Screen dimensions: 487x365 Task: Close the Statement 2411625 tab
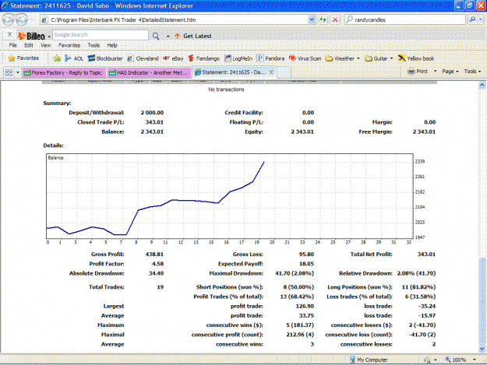point(271,72)
